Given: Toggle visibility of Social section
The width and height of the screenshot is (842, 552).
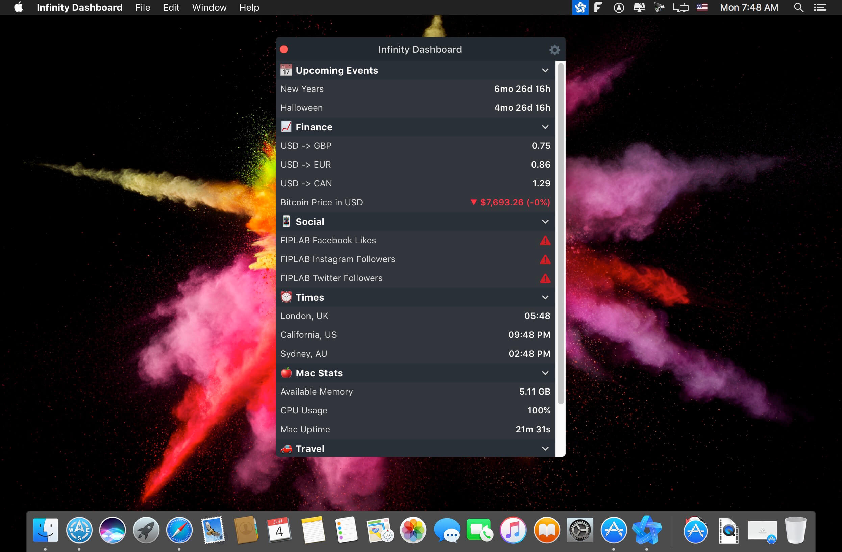Looking at the screenshot, I should tap(545, 221).
